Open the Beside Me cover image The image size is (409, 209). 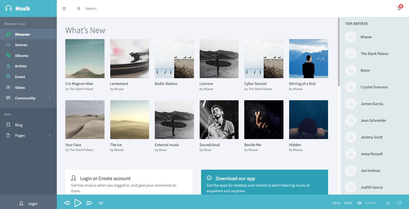[264, 120]
